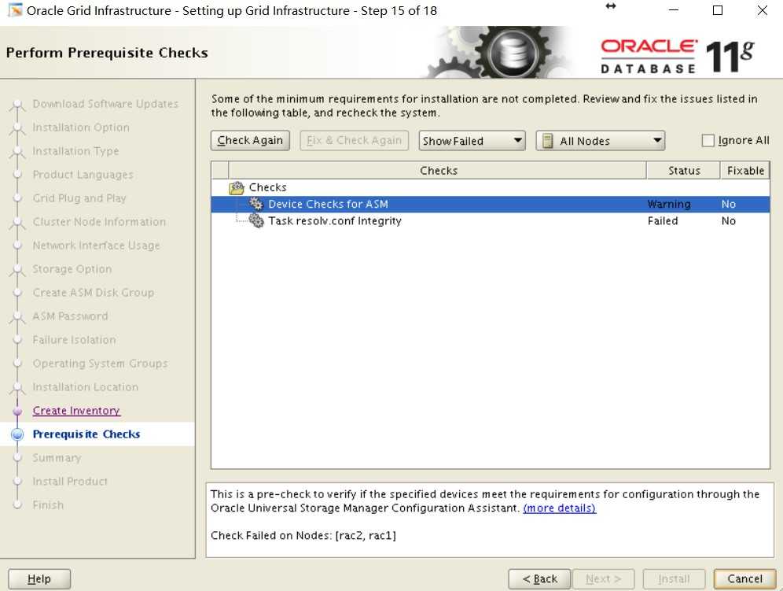Select Installation Option step
The width and height of the screenshot is (783, 591).
81,127
